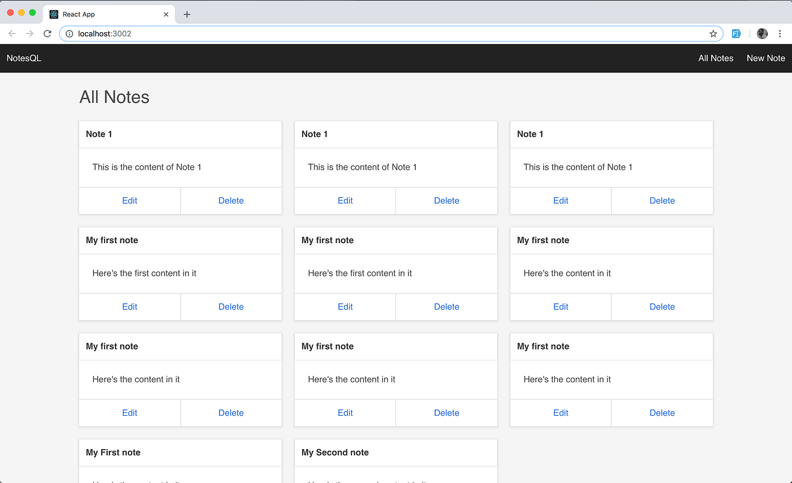792x483 pixels.
Task: Delete the third Note 1 card
Action: point(662,201)
